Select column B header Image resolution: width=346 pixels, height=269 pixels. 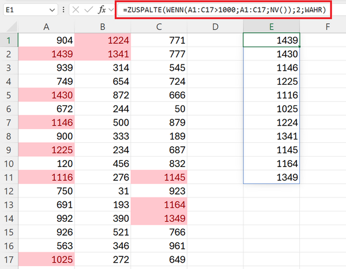pos(103,26)
